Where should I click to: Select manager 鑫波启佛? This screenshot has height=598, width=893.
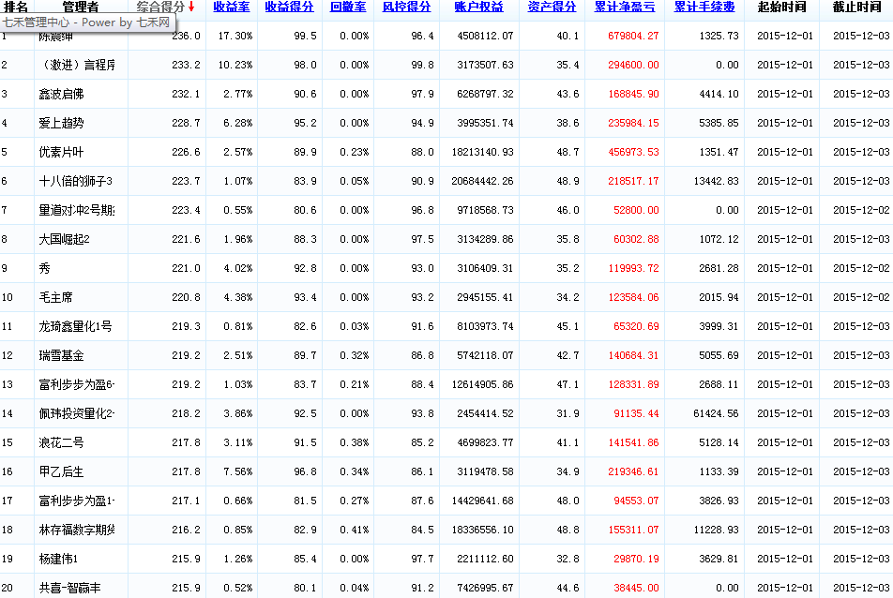[61, 94]
